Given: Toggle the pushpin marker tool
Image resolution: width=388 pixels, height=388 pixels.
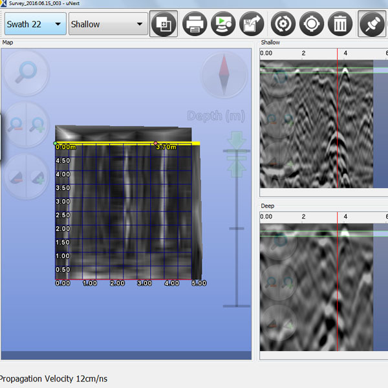Looking at the screenshot, I should (372, 25).
